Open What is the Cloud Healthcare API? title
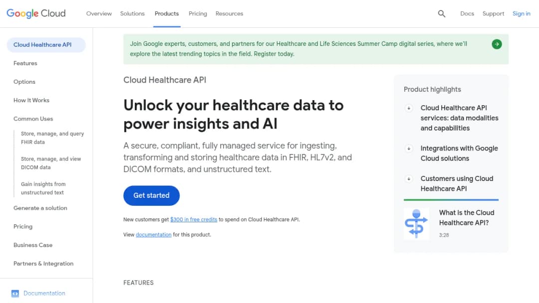 coord(467,218)
